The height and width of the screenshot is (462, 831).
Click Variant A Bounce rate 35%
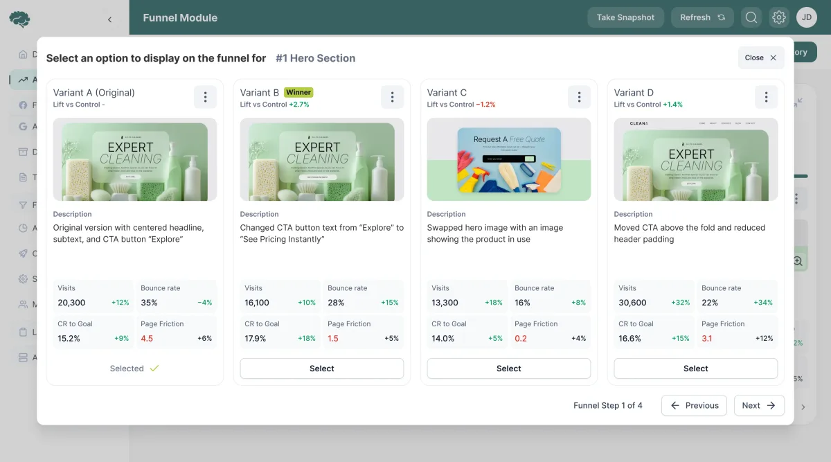[149, 303]
